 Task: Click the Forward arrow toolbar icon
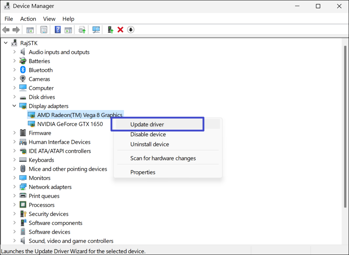16,29
